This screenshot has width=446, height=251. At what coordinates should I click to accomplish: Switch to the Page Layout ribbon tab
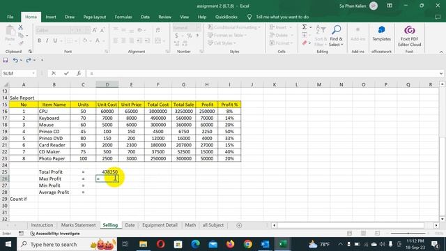tap(95, 17)
